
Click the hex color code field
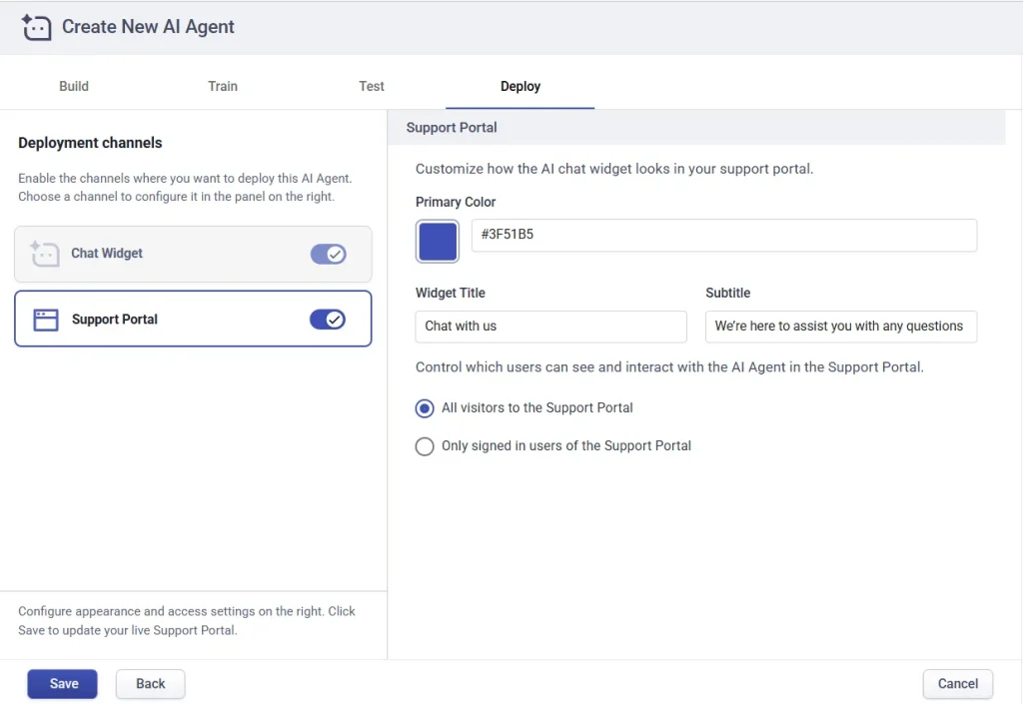pyautogui.click(x=723, y=236)
